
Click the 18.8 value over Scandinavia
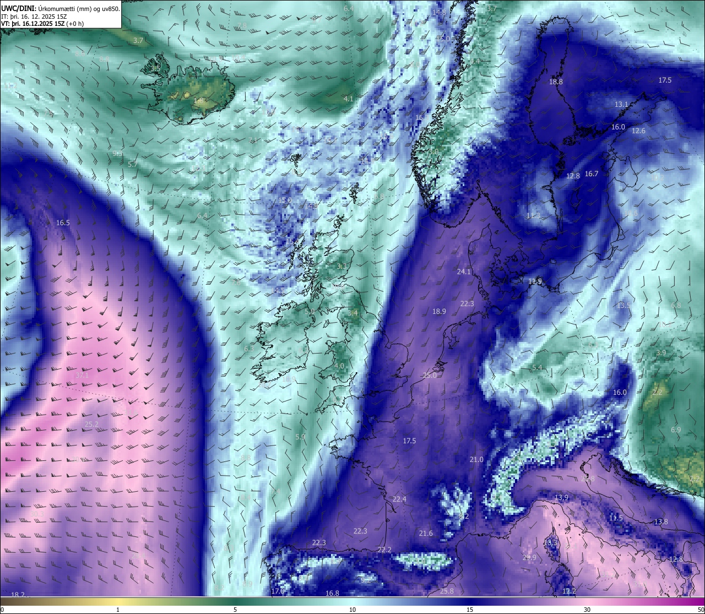(556, 81)
